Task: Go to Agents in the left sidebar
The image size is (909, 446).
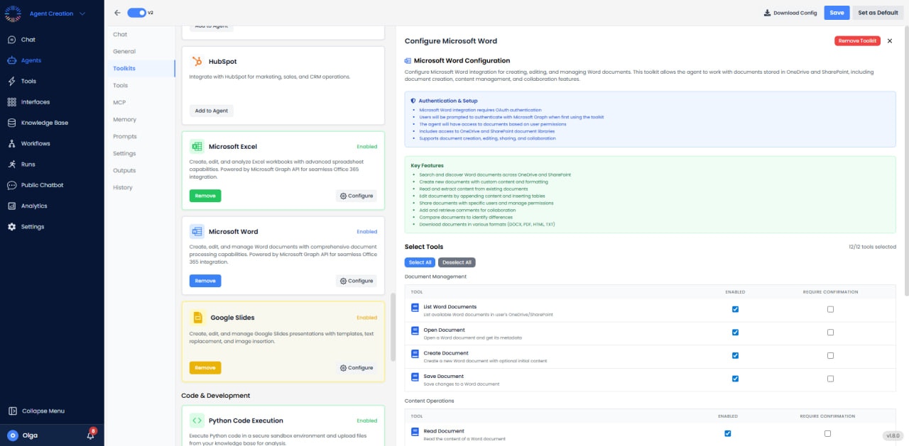Action: 31,60
